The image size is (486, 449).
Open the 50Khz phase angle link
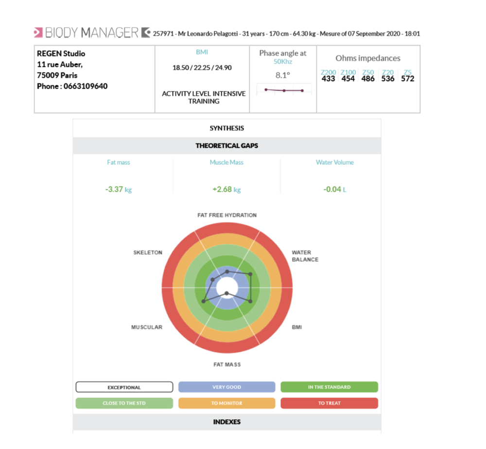pos(282,62)
